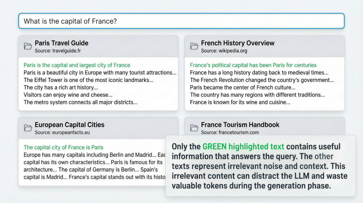Click the folder icon beside France Tourism Handbook
This screenshot has height=203, width=363.
(194, 128)
